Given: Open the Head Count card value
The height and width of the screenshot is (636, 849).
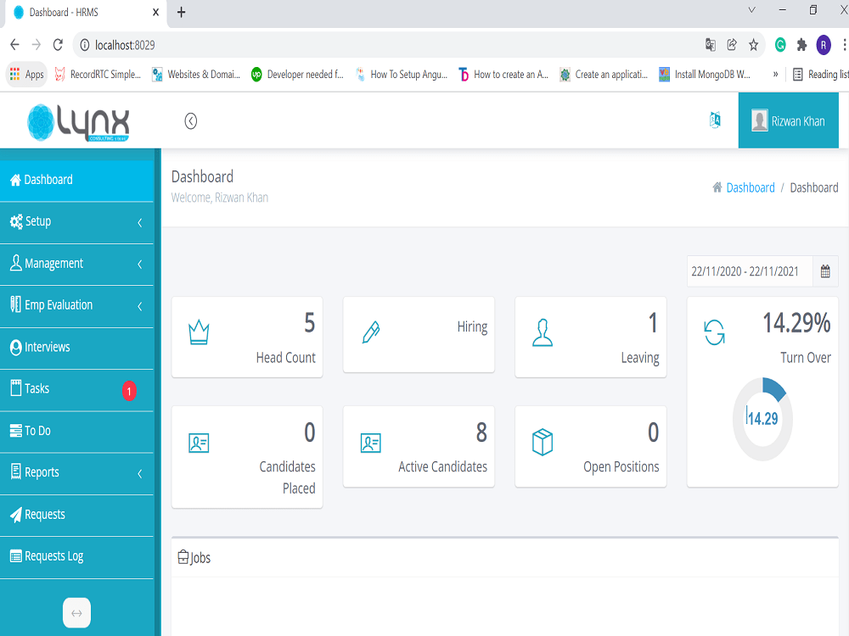Looking at the screenshot, I should point(309,323).
